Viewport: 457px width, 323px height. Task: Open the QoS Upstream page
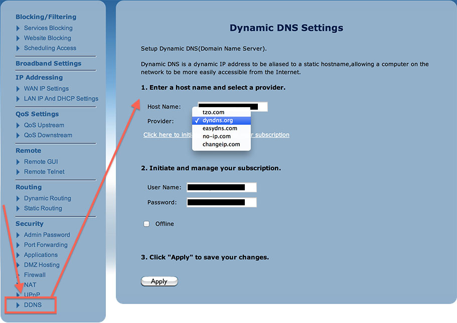(x=44, y=125)
